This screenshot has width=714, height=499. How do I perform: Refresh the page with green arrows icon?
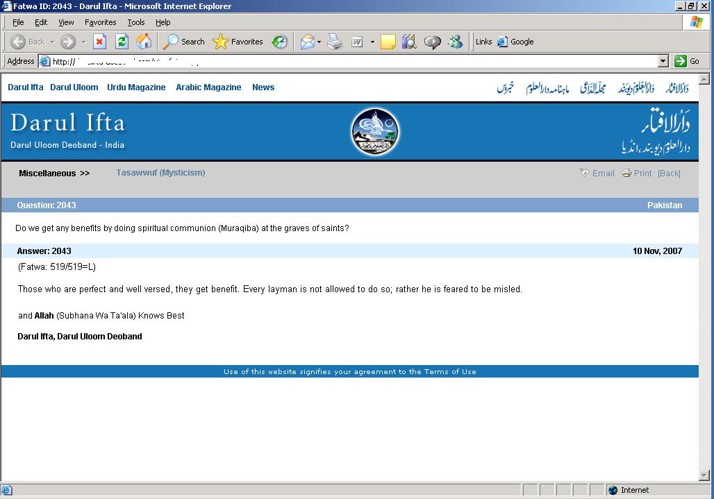pyautogui.click(x=122, y=42)
